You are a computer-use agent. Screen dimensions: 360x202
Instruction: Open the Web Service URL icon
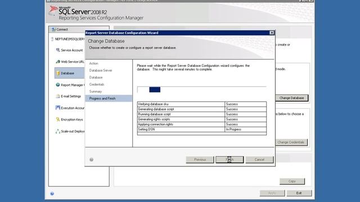(58, 62)
